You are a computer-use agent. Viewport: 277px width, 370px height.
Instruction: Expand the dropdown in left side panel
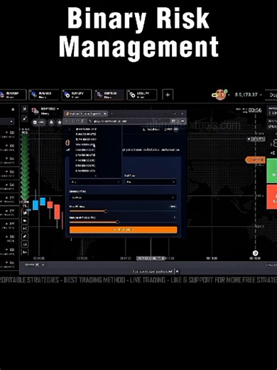[x=7, y=122]
